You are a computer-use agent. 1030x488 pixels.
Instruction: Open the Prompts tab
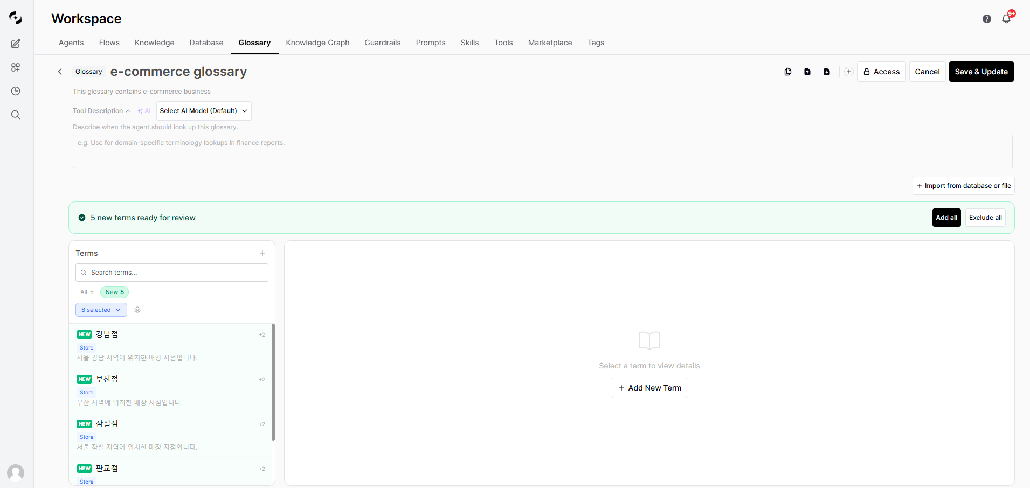click(431, 43)
